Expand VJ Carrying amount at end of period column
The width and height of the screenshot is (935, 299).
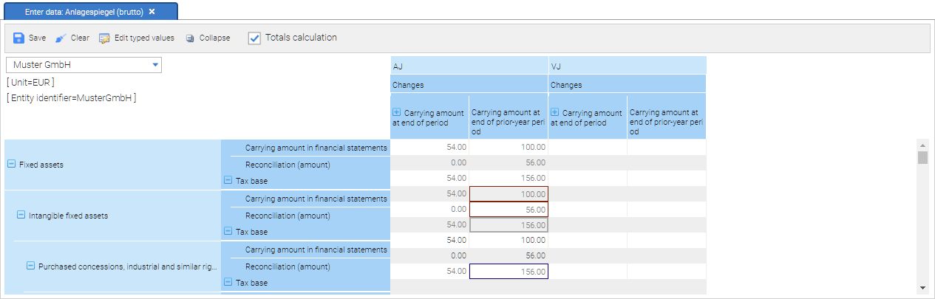tap(555, 113)
